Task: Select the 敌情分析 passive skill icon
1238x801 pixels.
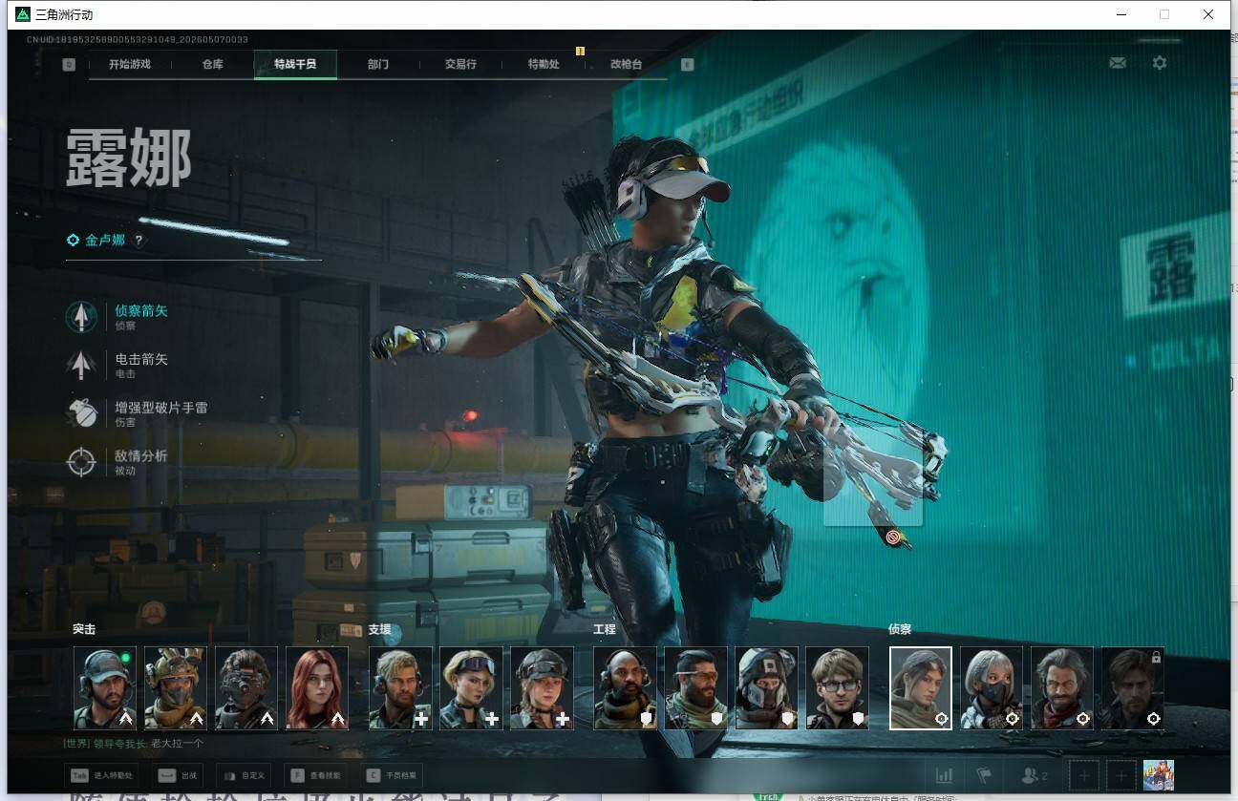Action: pyautogui.click(x=81, y=461)
